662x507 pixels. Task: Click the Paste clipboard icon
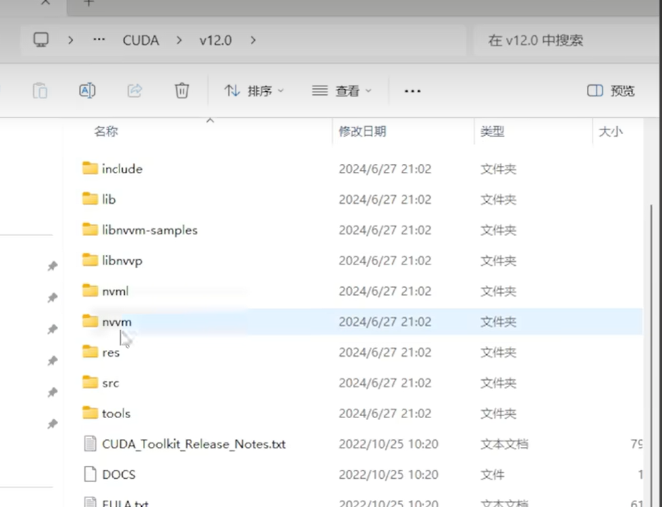[40, 91]
